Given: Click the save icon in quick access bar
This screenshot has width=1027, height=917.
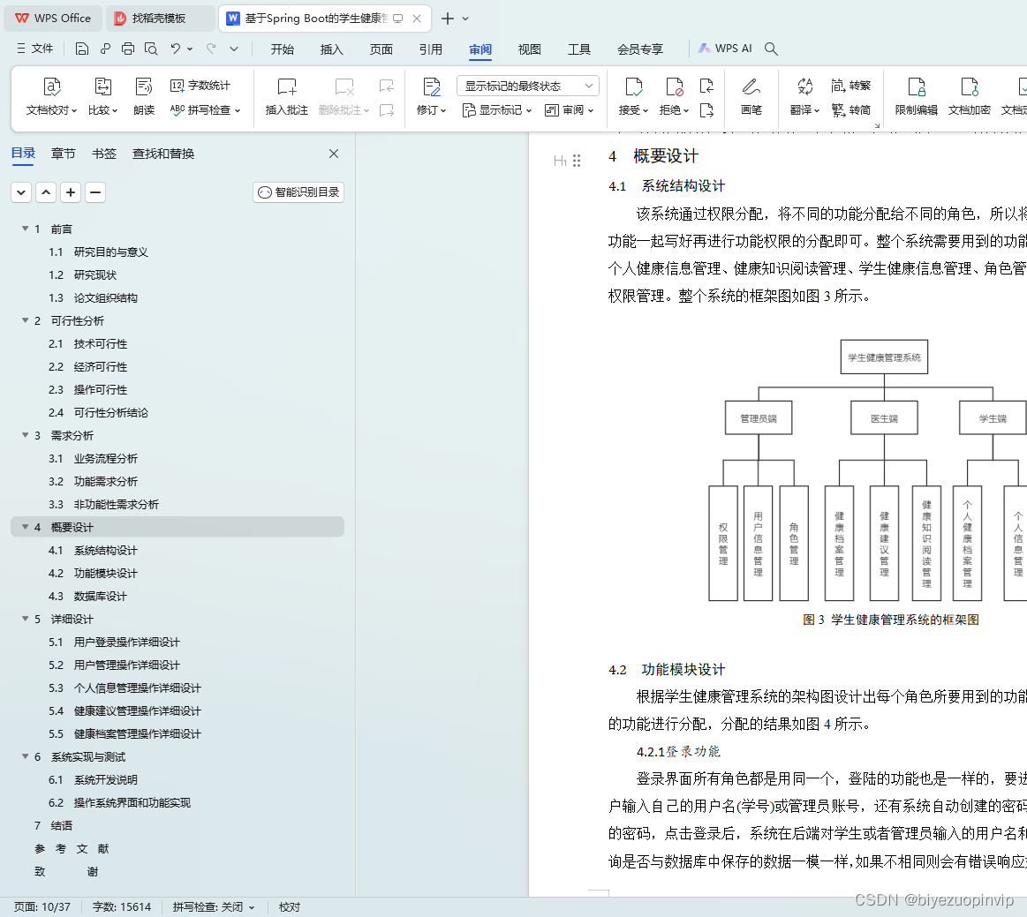Looking at the screenshot, I should pos(82,49).
